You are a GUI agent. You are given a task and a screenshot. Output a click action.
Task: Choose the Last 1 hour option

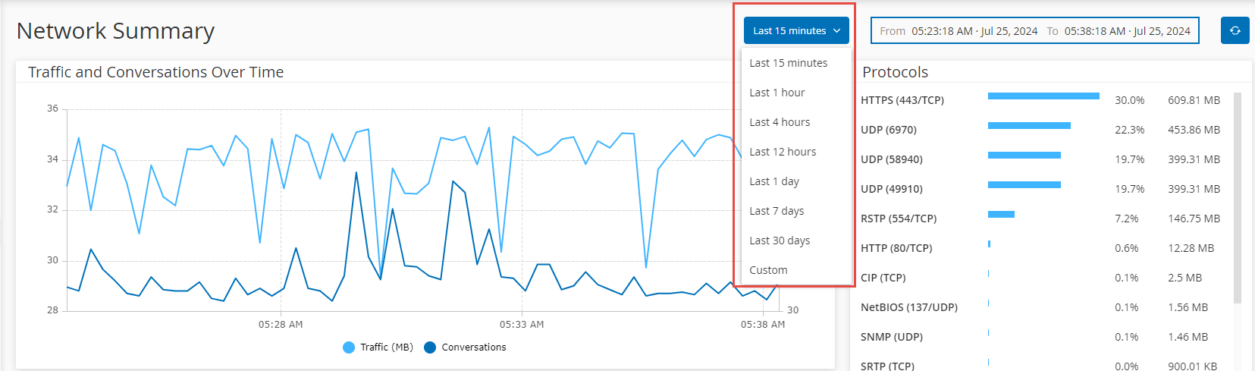pos(777,93)
